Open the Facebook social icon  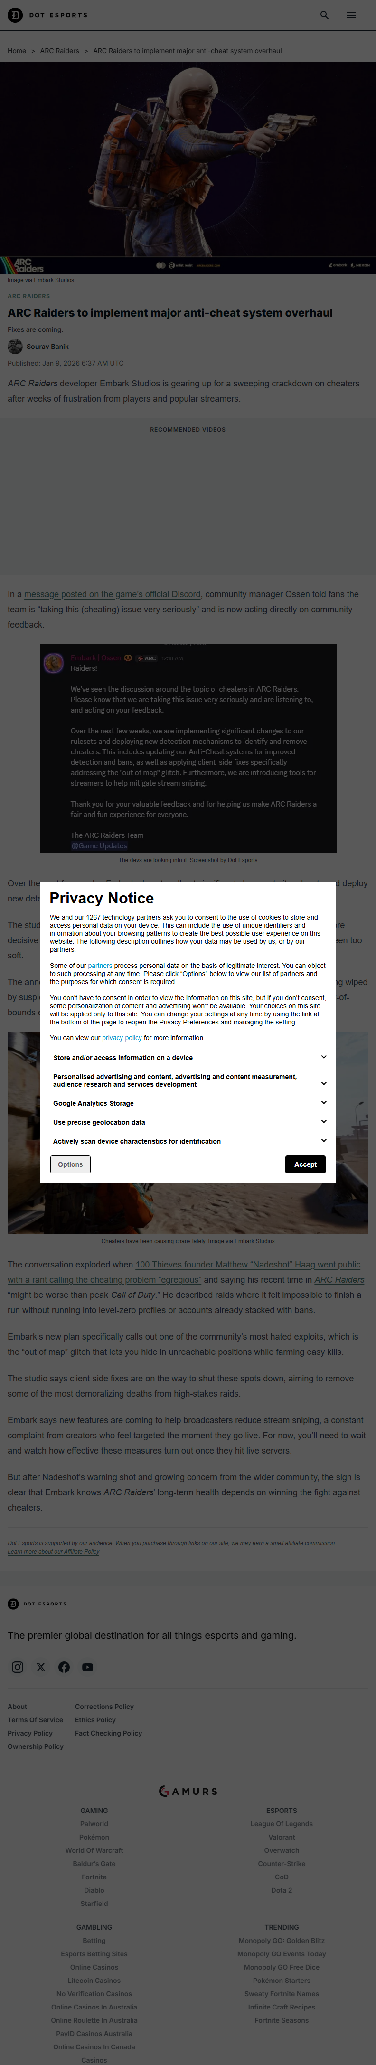tap(64, 1667)
